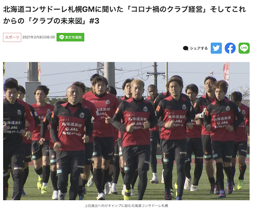Screen dimensions: 253x210
Task: Share the article on Facebook
Action: pyautogui.click(x=230, y=48)
